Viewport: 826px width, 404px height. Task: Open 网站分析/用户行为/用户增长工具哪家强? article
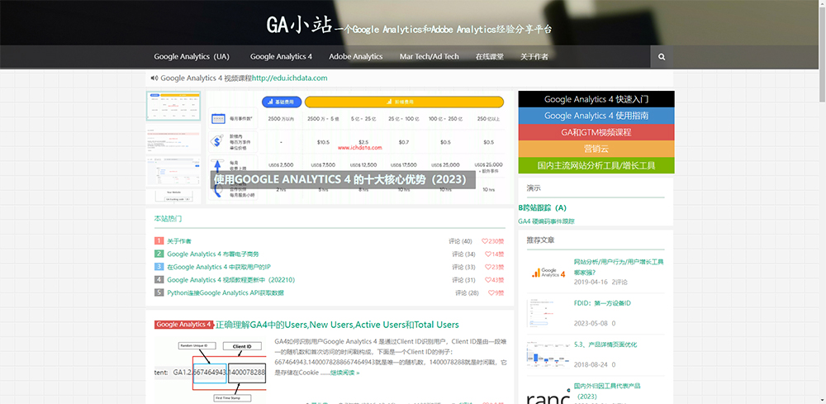coord(619,267)
